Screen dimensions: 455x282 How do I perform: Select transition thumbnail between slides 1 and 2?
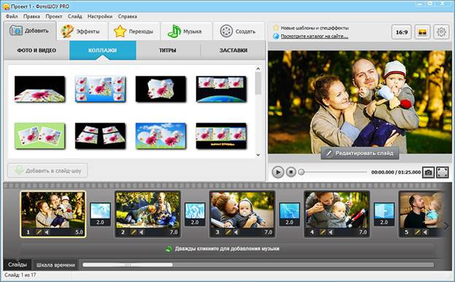(100, 214)
